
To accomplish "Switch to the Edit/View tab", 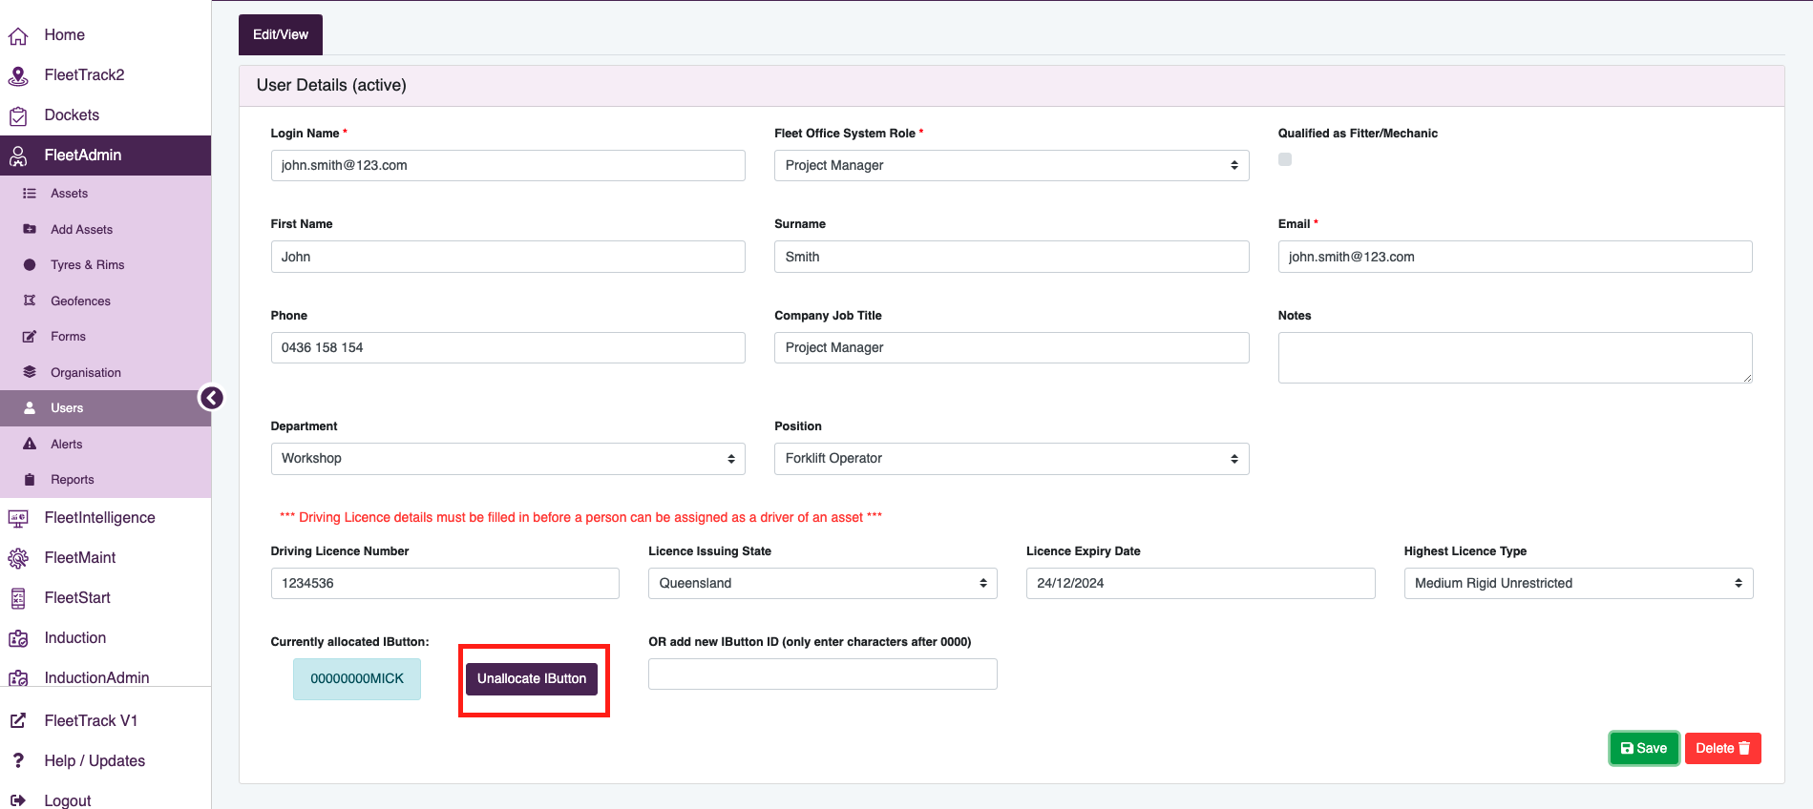I will pyautogui.click(x=281, y=34).
